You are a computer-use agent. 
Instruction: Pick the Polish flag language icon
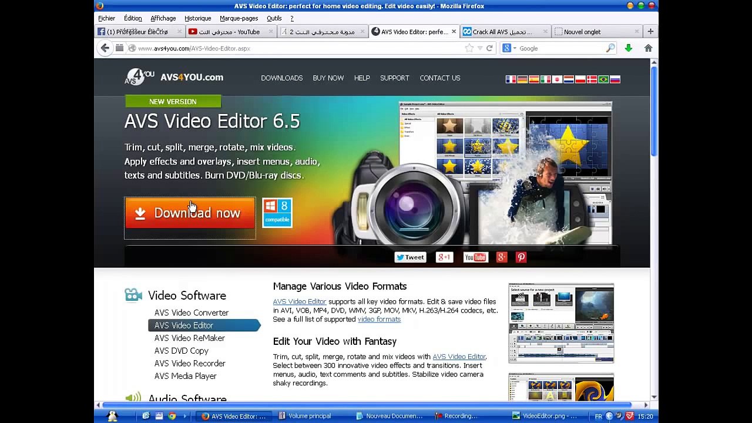(x=580, y=79)
